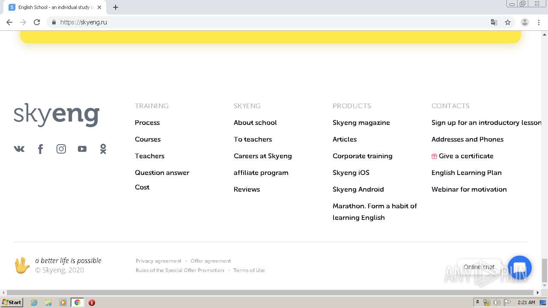Click the volume tray icon
Image resolution: width=548 pixels, height=308 pixels.
point(497,302)
